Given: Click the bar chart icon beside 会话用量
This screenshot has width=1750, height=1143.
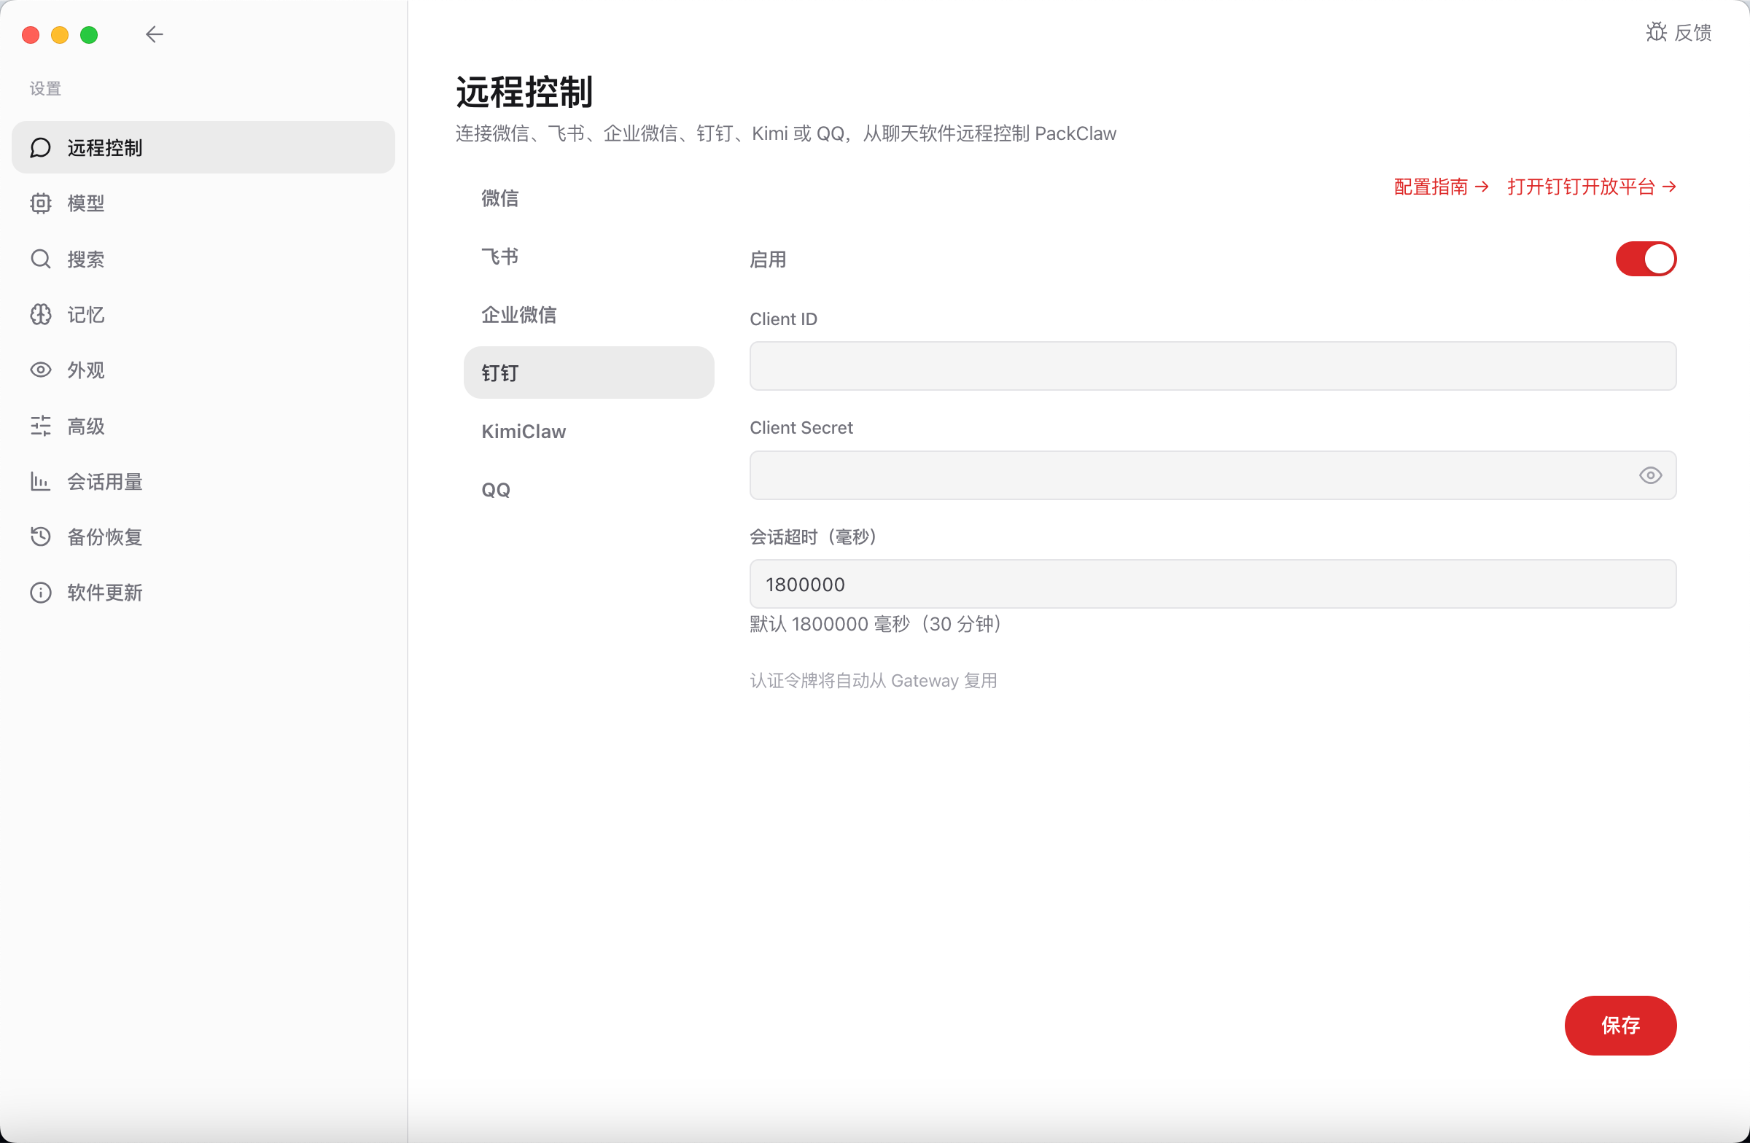Looking at the screenshot, I should [x=40, y=481].
